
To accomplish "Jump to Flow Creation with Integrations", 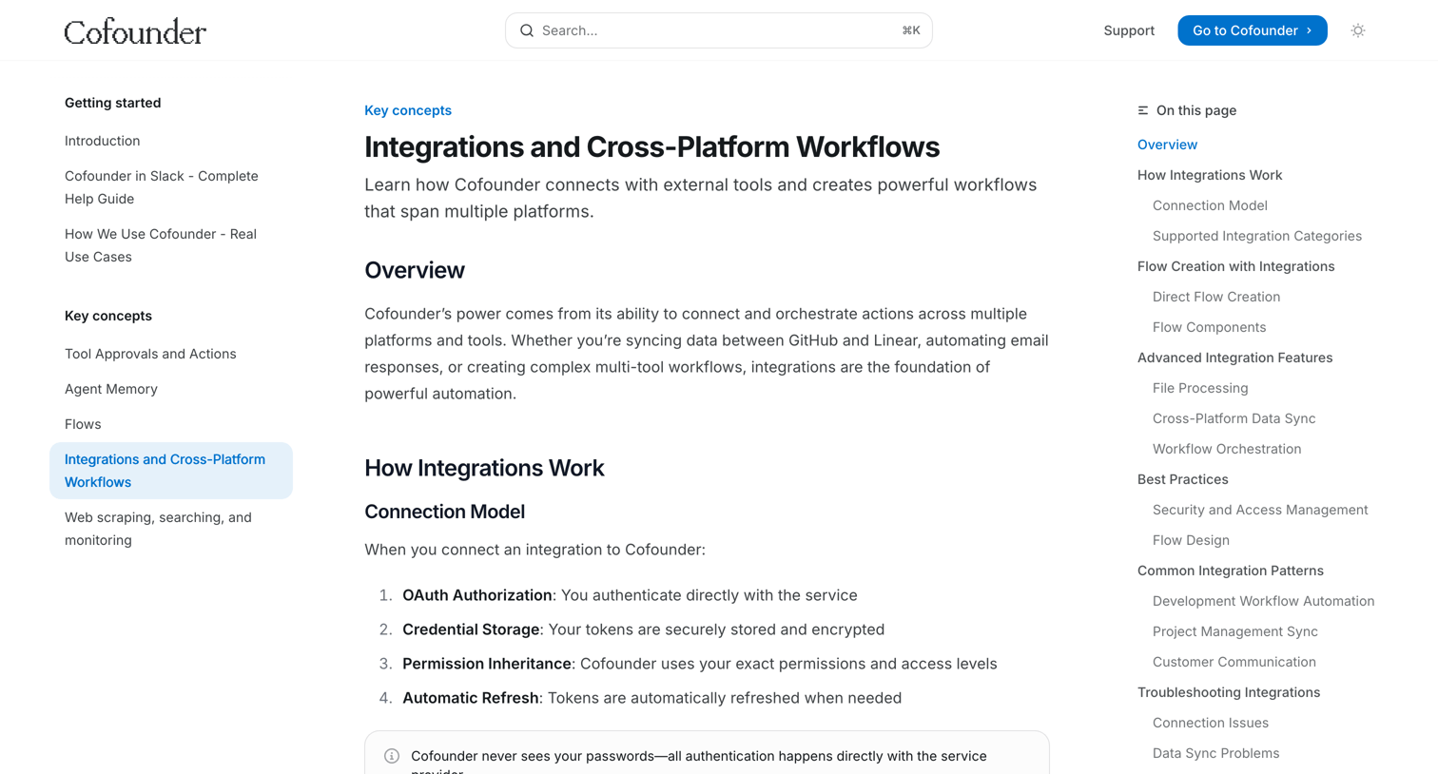I will (x=1236, y=266).
